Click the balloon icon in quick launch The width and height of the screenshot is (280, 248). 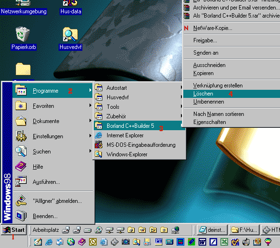(268, 242)
